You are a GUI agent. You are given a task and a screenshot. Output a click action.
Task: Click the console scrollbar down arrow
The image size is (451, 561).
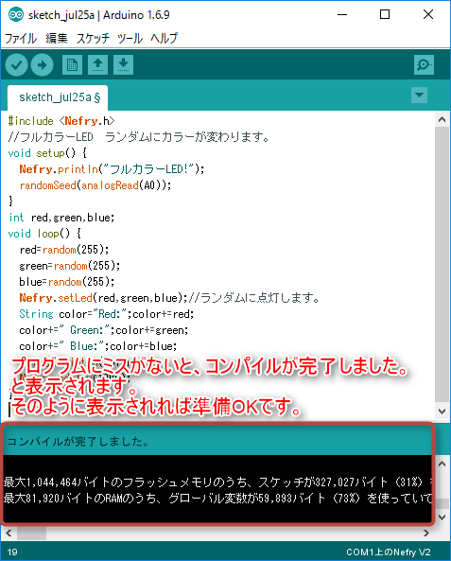442,517
